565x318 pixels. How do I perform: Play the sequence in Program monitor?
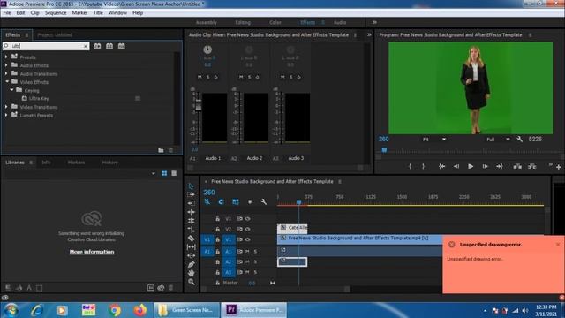tap(471, 166)
